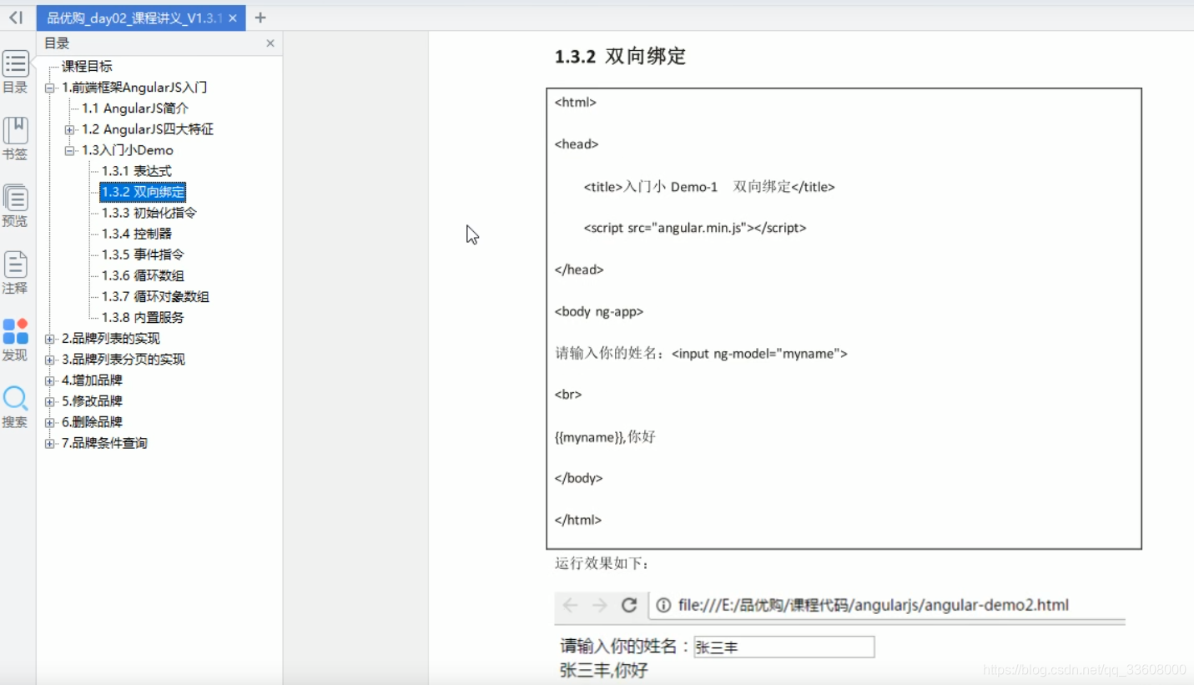
Task: Open 1.前端框架AngularJS入门 outline entry
Action: 134,88
